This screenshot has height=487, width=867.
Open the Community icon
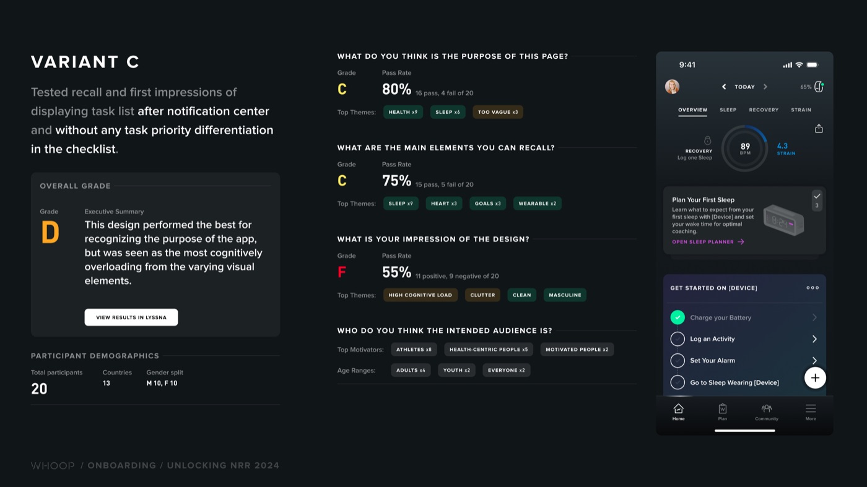point(767,408)
